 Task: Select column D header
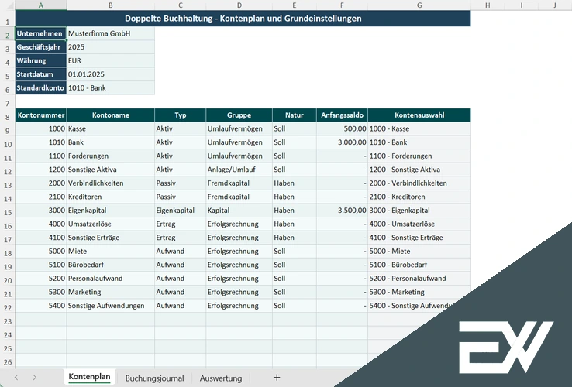pos(239,5)
